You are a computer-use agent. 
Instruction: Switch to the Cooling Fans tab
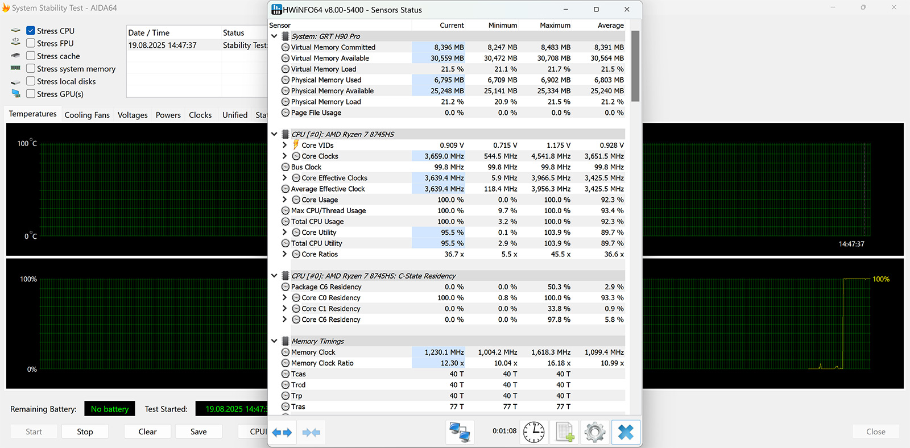click(87, 115)
